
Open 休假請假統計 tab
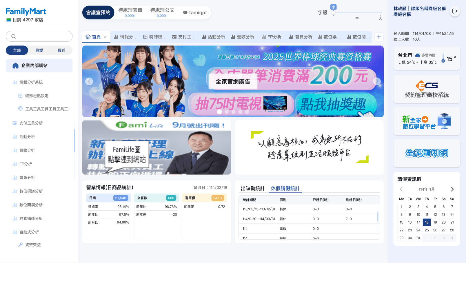(x=285, y=189)
